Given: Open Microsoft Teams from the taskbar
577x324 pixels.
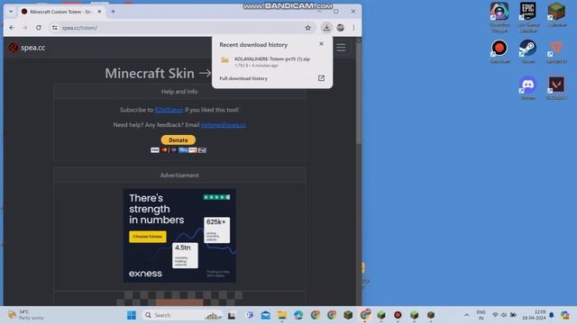Looking at the screenshot, I should coord(249,315).
